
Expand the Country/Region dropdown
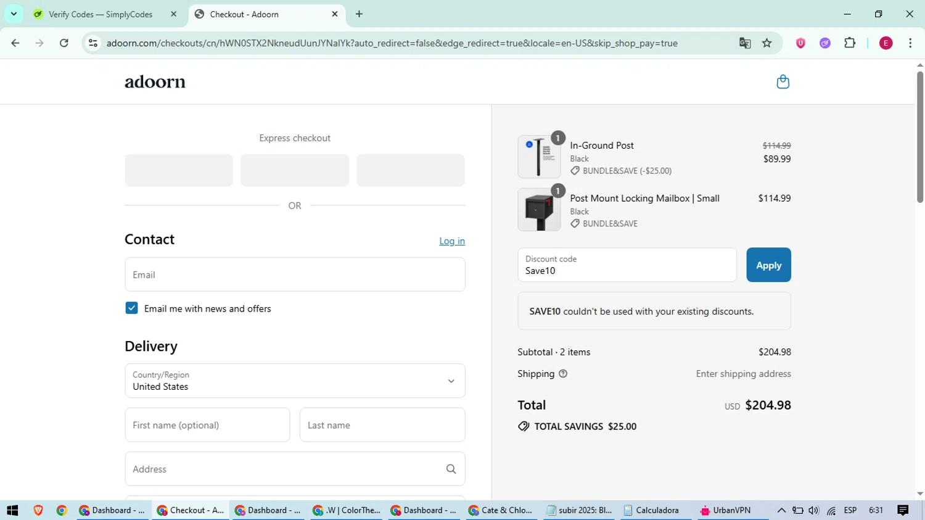295,381
